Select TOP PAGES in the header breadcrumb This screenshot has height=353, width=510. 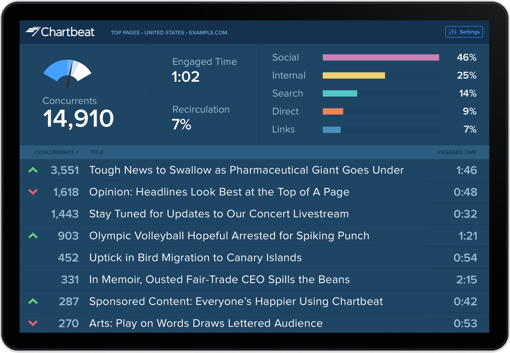tap(125, 33)
